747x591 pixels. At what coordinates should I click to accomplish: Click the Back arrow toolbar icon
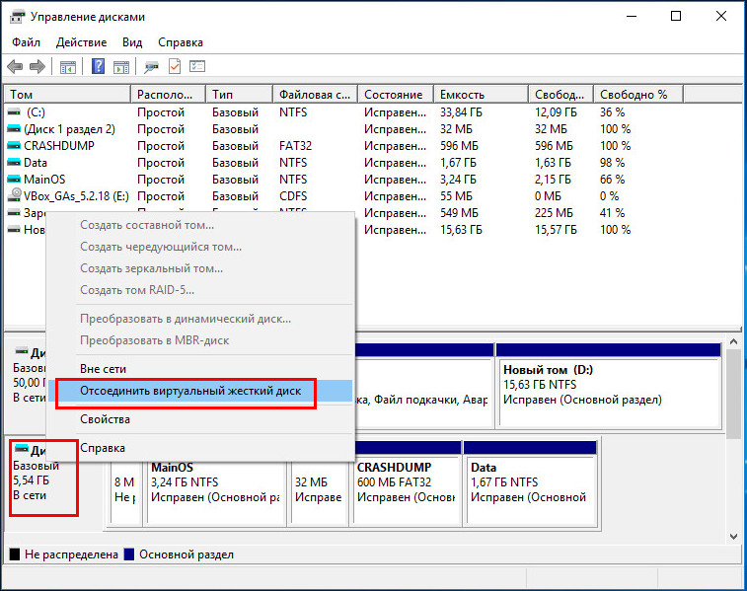pos(15,67)
